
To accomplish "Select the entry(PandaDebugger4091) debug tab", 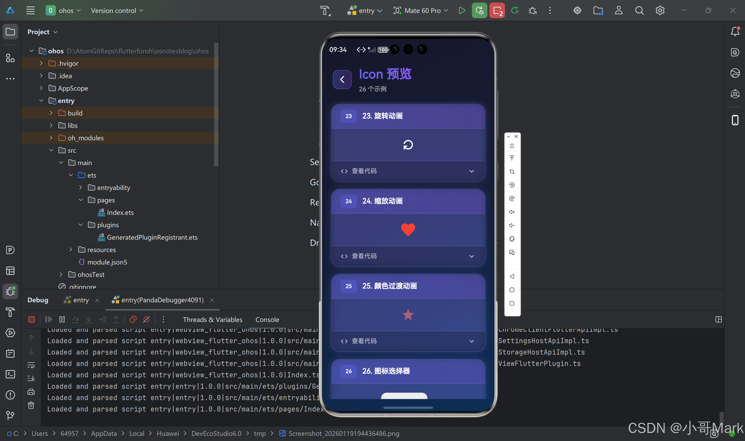I will tap(162, 300).
